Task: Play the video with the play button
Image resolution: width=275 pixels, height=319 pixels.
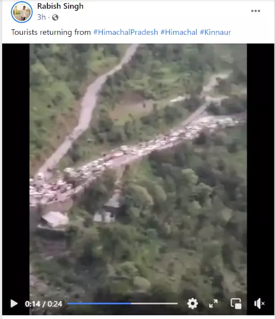Action: [14, 304]
